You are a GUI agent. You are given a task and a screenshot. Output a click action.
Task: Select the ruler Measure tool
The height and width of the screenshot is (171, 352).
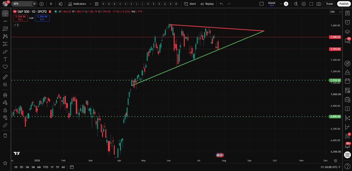pos(5,77)
